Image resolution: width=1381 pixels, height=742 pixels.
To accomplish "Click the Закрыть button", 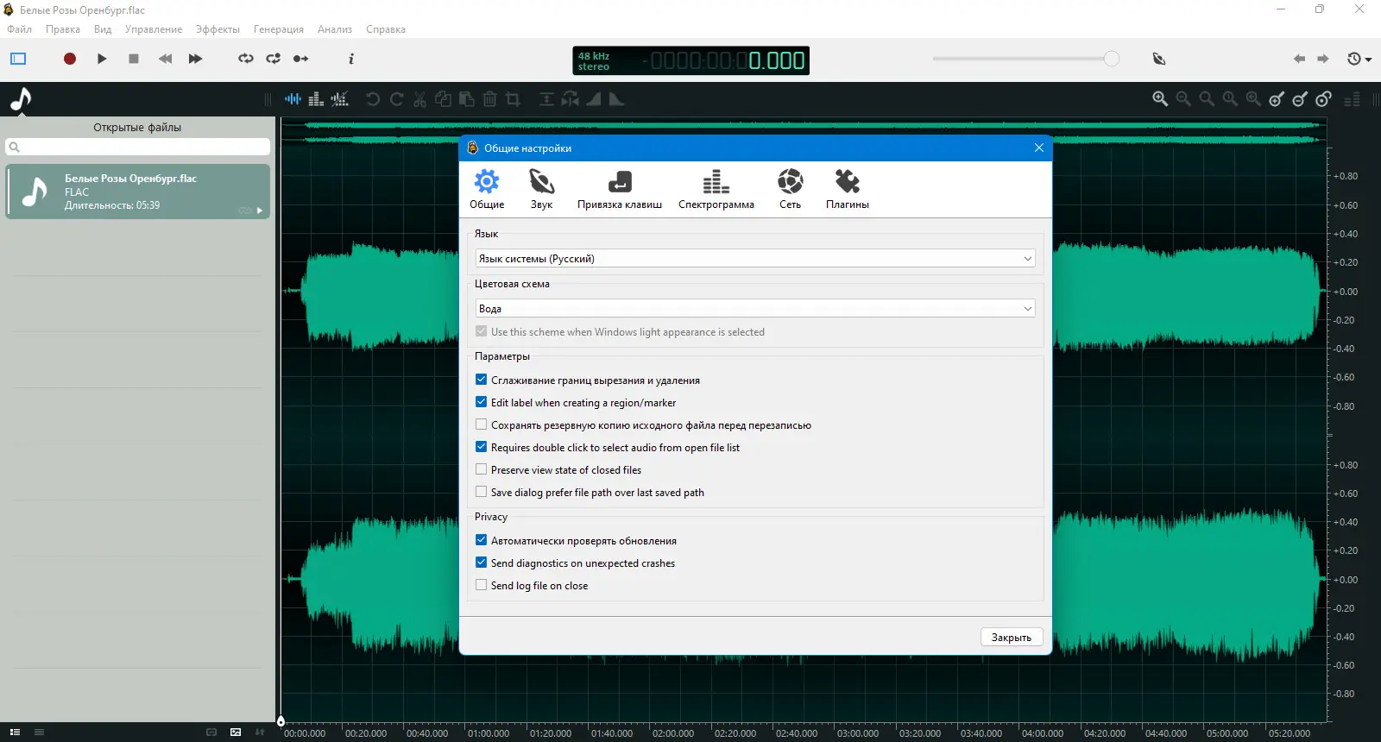I will pos(1011,638).
